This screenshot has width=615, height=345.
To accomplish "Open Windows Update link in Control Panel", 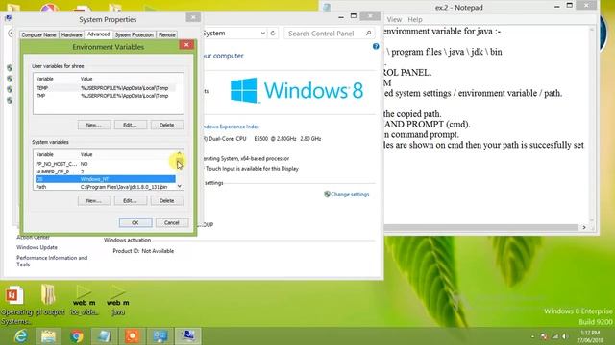I will 37,247.
